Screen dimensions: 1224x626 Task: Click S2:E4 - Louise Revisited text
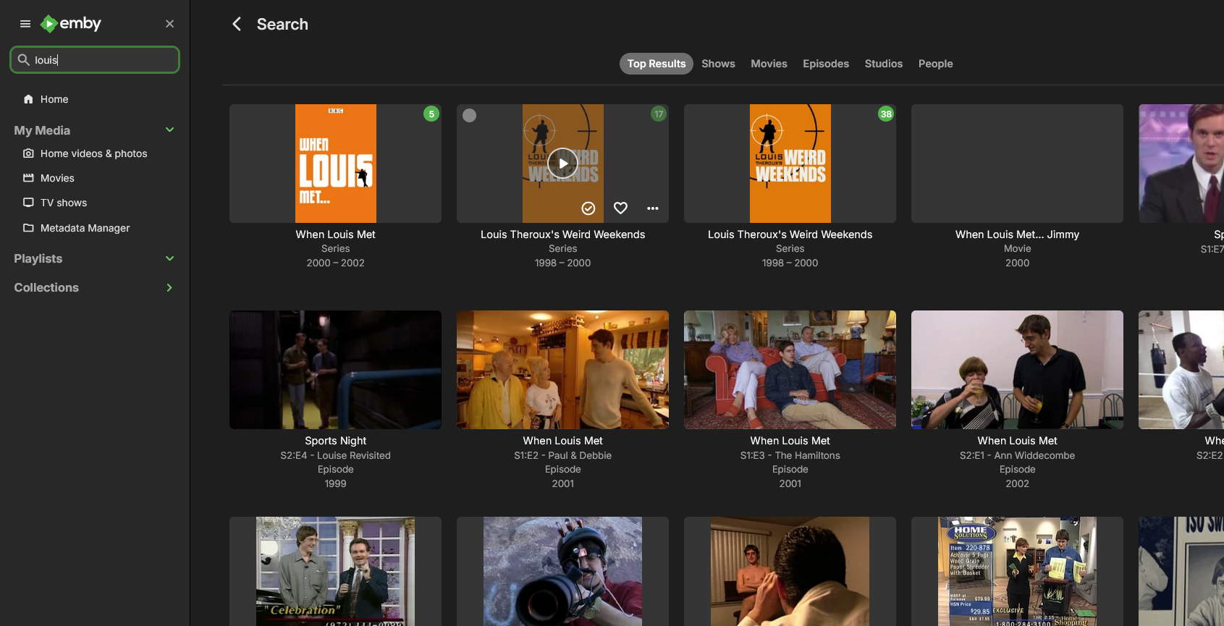tap(336, 455)
